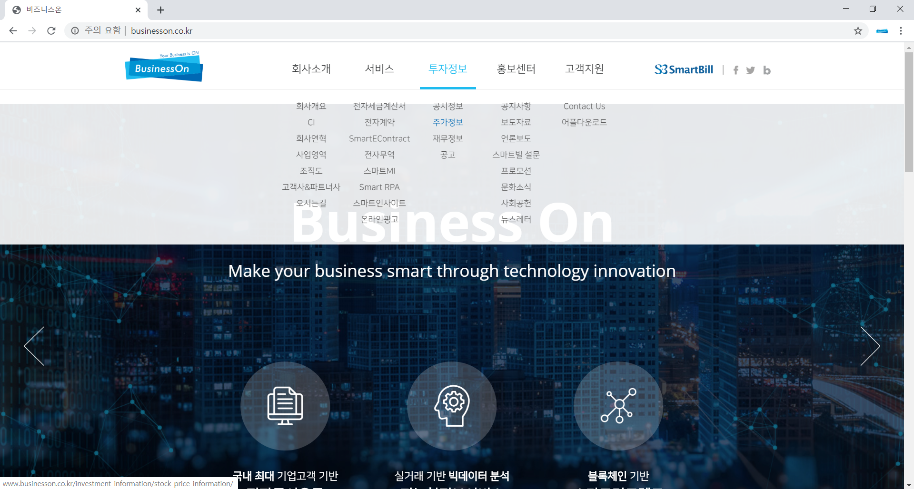Click the BusinessOn logo
Image resolution: width=914 pixels, height=489 pixels.
164,66
